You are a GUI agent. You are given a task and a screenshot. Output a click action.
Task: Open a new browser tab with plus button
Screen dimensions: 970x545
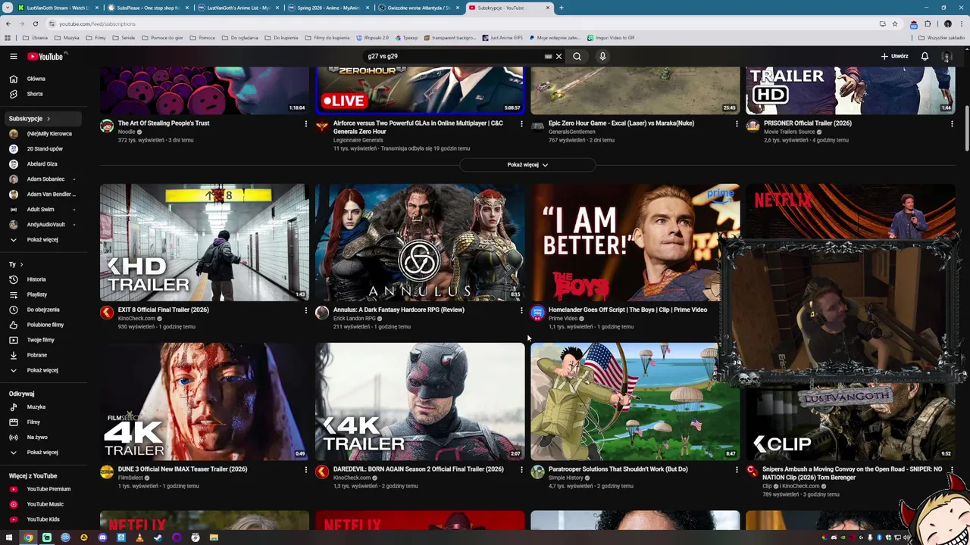point(561,8)
